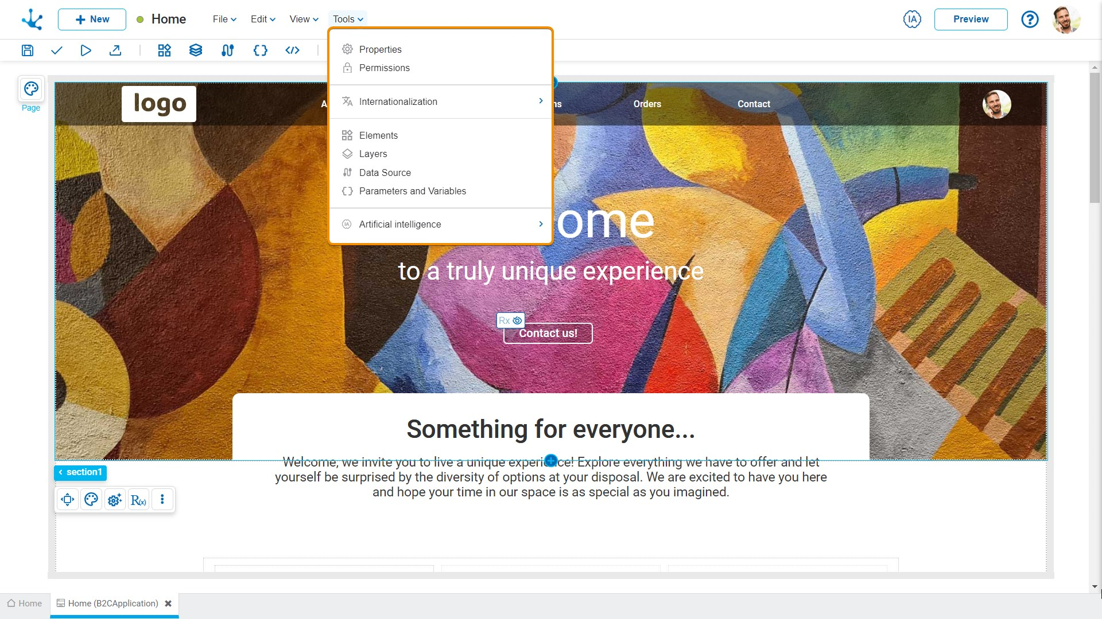This screenshot has width=1102, height=619.
Task: Click the Preview button
Action: [971, 19]
